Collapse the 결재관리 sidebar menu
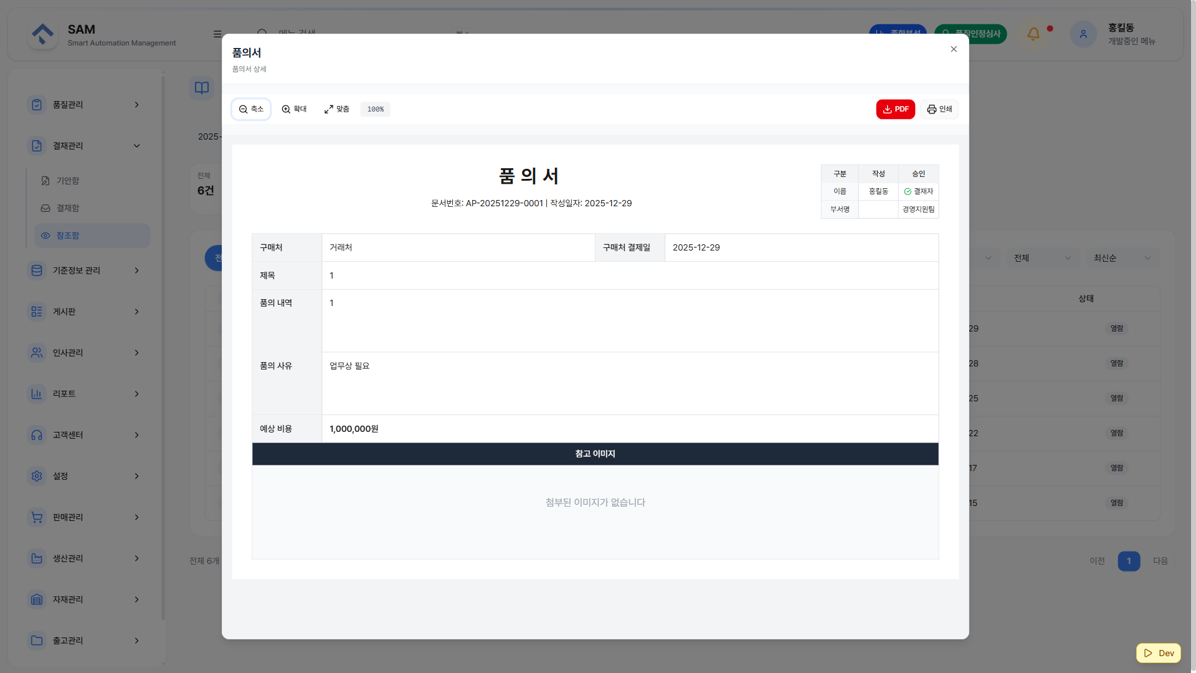This screenshot has height=673, width=1196. [84, 146]
